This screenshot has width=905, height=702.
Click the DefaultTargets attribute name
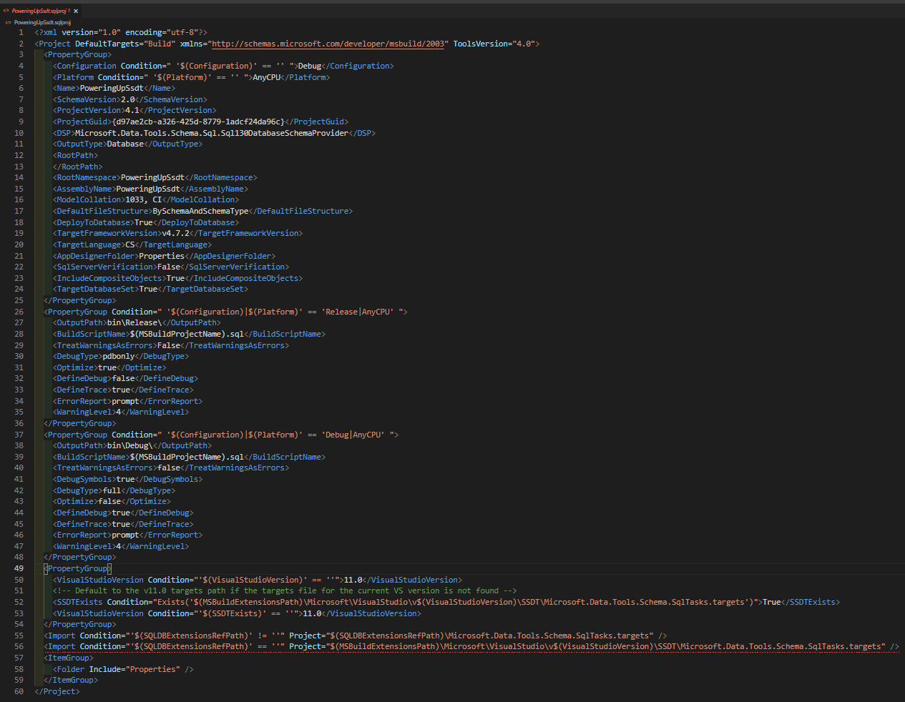[107, 44]
